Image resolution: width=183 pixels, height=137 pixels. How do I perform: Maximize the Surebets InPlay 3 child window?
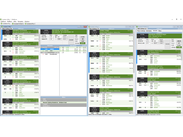[130, 27]
